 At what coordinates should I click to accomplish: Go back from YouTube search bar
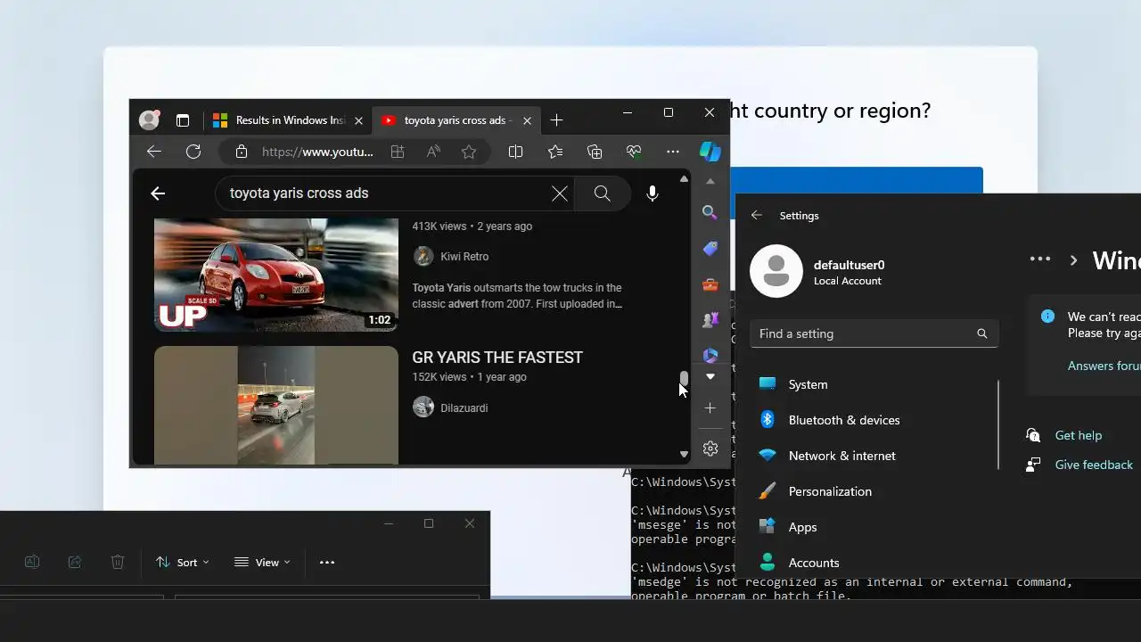point(158,193)
